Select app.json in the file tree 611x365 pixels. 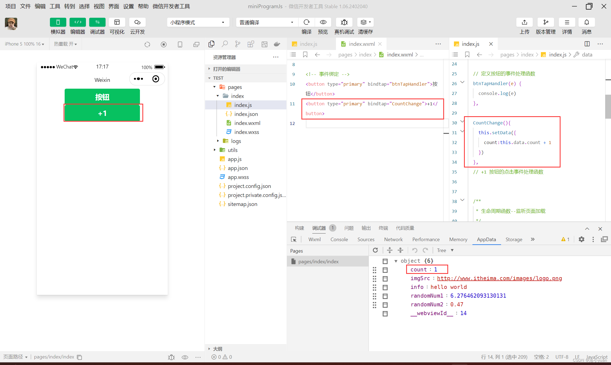(238, 168)
